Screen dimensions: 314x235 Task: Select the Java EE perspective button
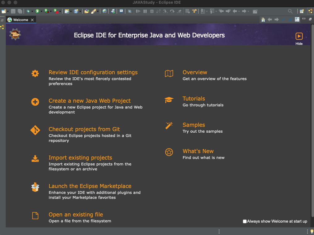(311, 11)
